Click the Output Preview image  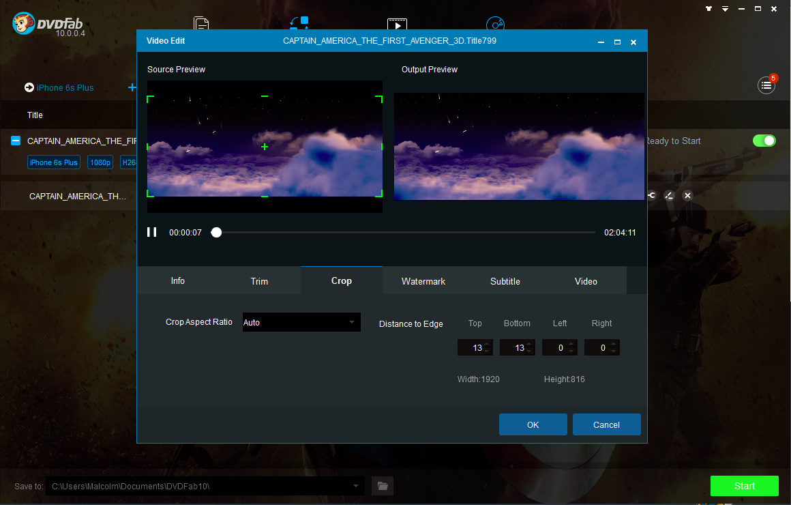coord(519,147)
